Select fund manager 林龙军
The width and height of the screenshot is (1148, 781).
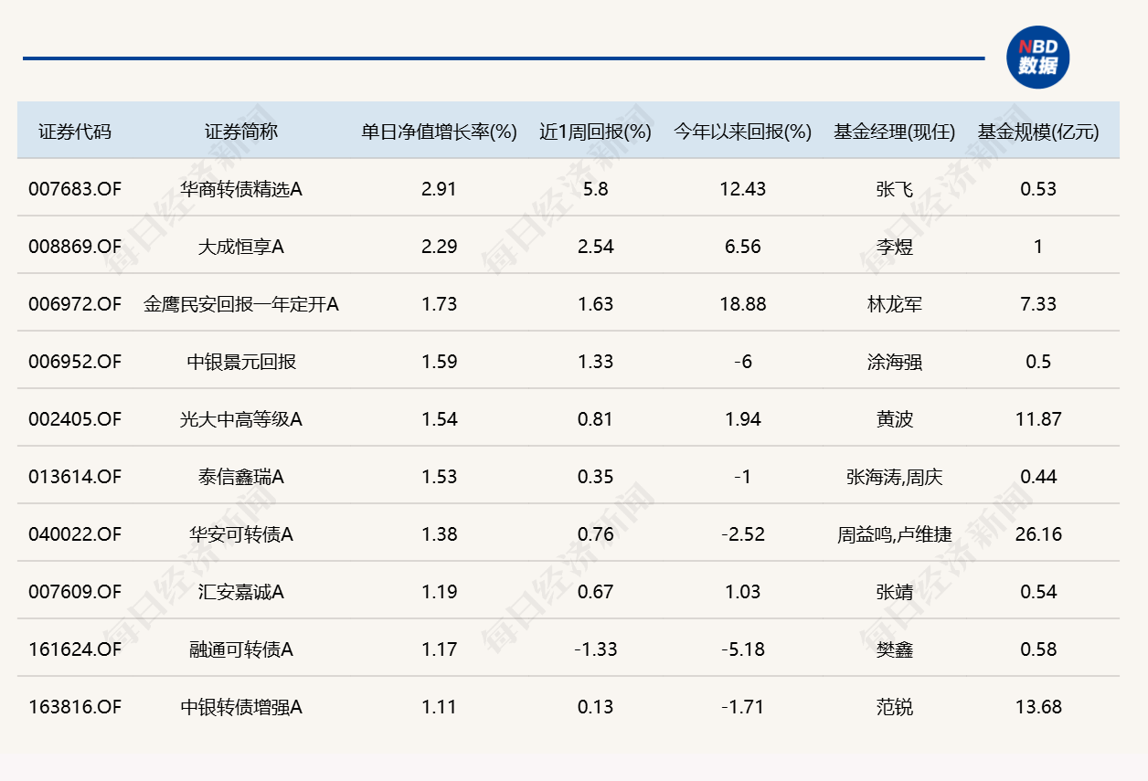coord(894,304)
